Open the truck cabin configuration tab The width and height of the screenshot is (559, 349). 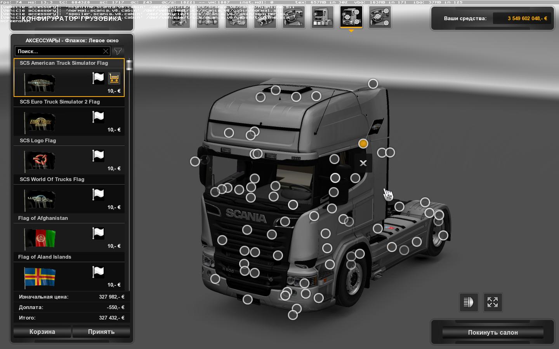[179, 17]
